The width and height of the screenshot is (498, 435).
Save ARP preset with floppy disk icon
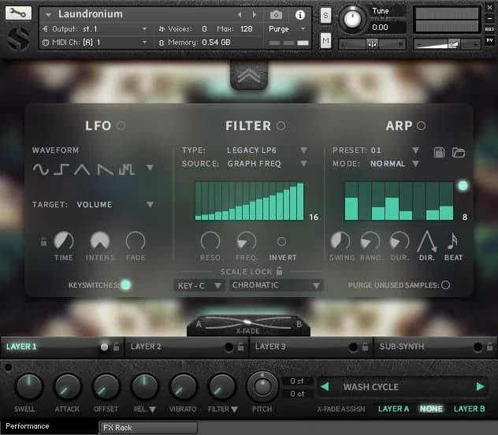tap(440, 152)
